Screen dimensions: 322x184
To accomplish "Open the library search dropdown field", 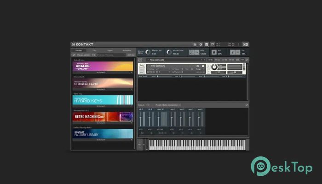I will tap(111, 55).
